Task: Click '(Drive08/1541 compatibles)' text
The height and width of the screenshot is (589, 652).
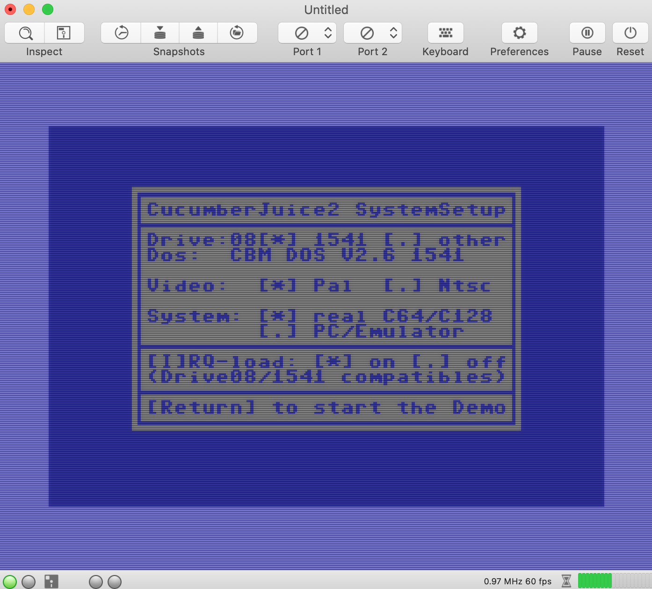Action: click(x=326, y=377)
